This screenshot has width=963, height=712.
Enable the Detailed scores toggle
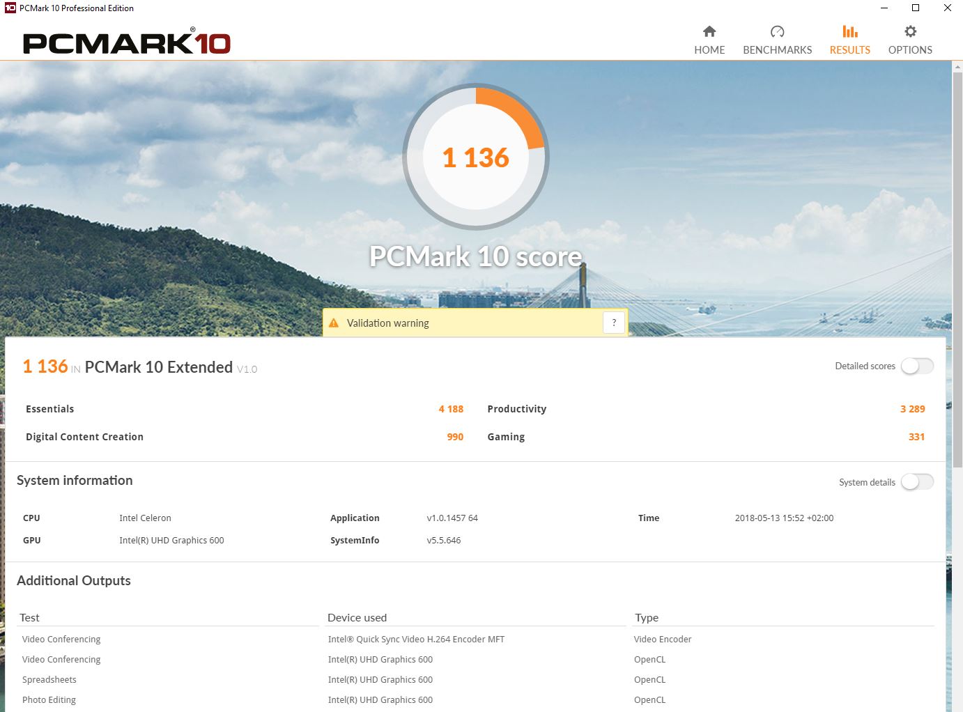click(917, 366)
